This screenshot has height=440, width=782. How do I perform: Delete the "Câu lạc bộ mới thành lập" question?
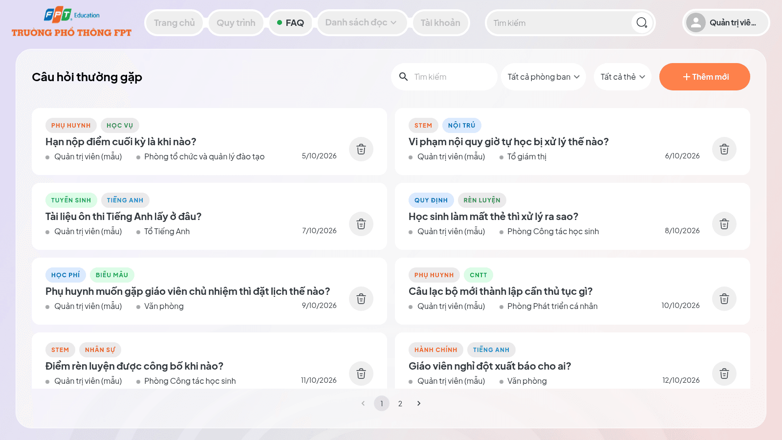pyautogui.click(x=724, y=299)
